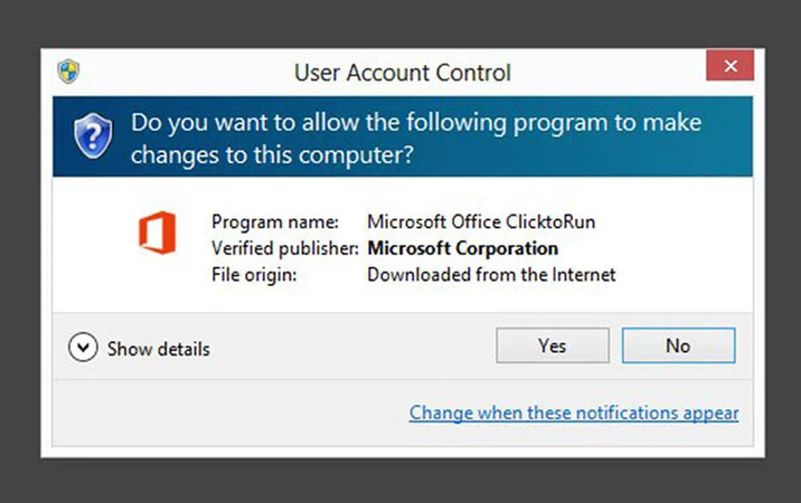
Task: Choose No to deny the changes
Action: [678, 346]
